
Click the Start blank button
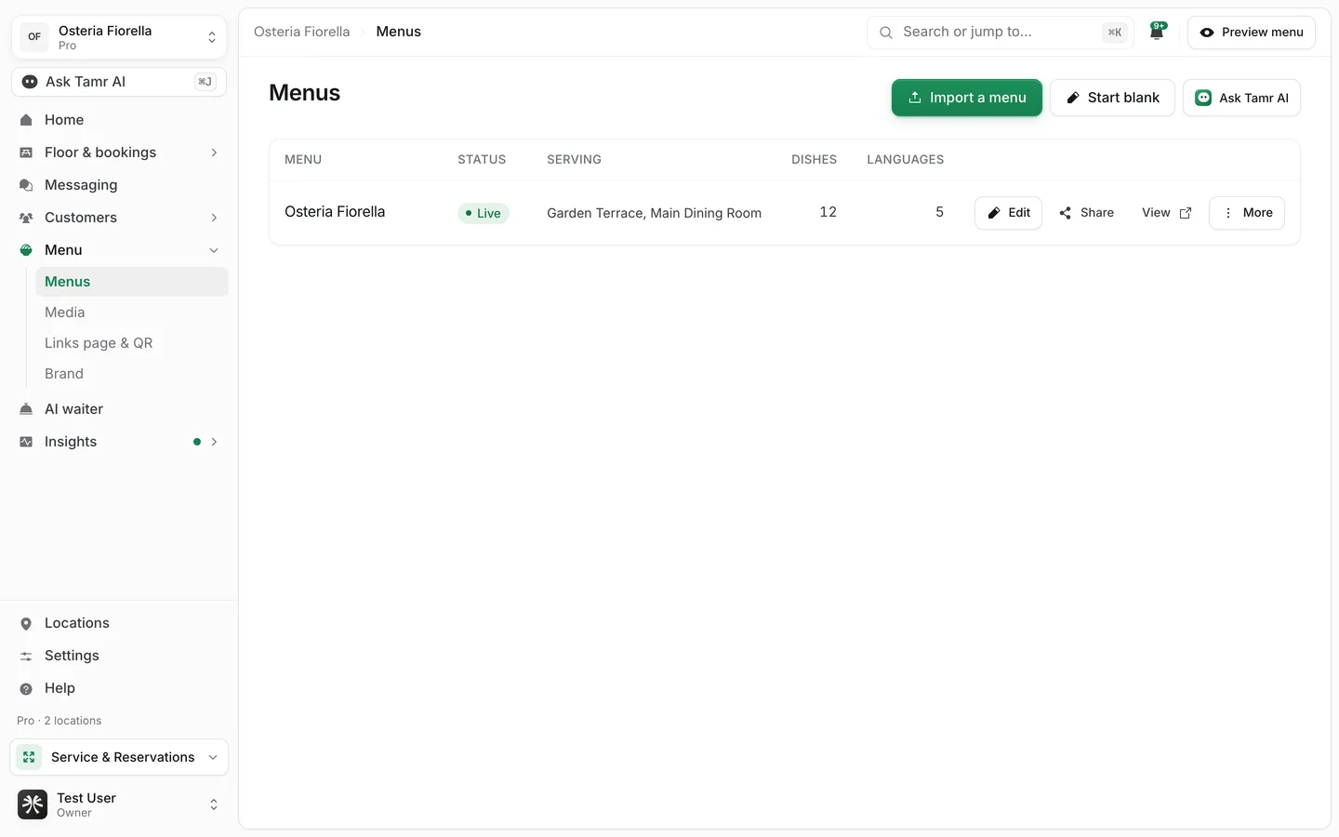1112,98
